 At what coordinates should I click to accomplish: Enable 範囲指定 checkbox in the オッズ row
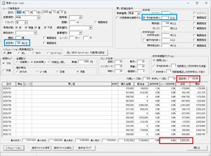[x=195, y=29]
